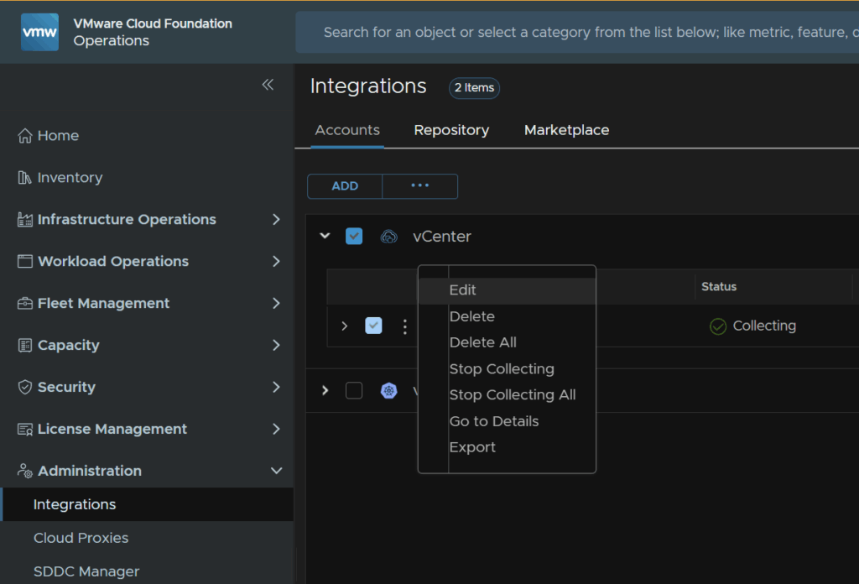The width and height of the screenshot is (859, 584).
Task: Click the Workload Operations menu label
Action: (113, 261)
